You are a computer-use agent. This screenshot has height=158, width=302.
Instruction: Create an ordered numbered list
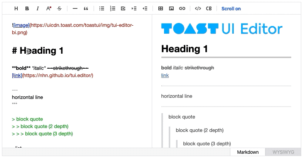tap(112, 8)
